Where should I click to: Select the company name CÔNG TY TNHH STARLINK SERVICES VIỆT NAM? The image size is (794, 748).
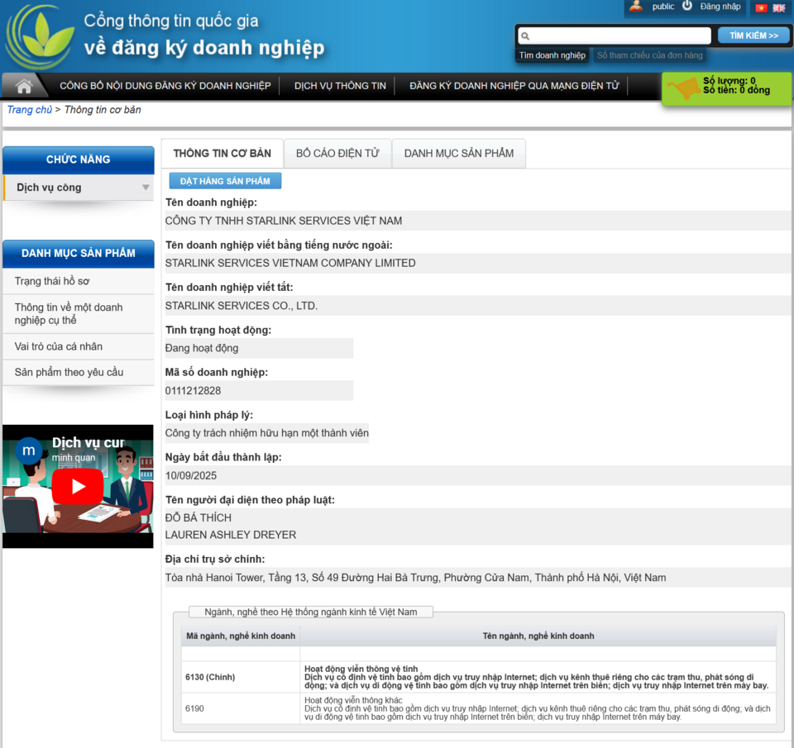[284, 221]
